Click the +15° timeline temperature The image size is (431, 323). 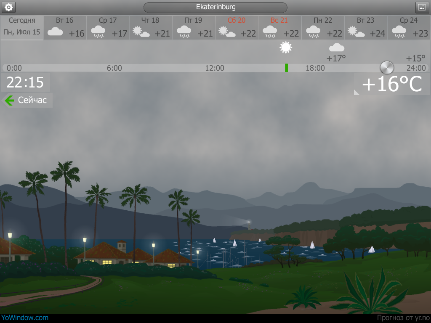pos(415,58)
